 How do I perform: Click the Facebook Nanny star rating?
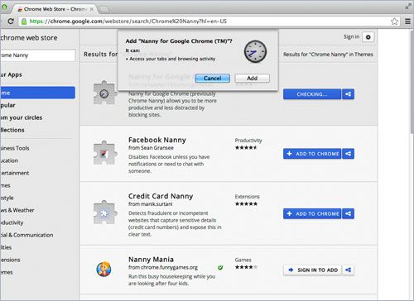tap(246, 148)
